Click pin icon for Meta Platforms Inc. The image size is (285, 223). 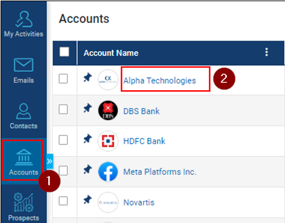coord(88,169)
